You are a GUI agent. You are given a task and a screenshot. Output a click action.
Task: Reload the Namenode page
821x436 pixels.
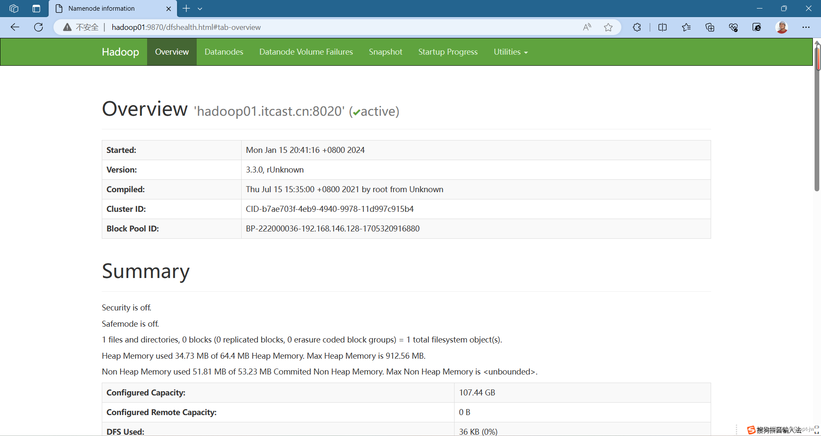pyautogui.click(x=38, y=27)
